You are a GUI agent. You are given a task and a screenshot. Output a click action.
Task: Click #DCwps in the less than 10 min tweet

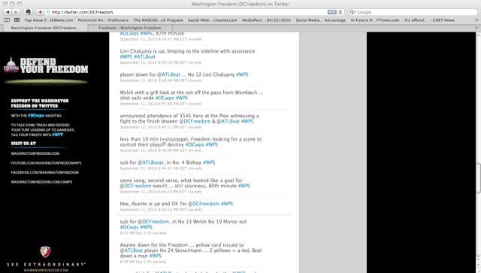[195, 144]
